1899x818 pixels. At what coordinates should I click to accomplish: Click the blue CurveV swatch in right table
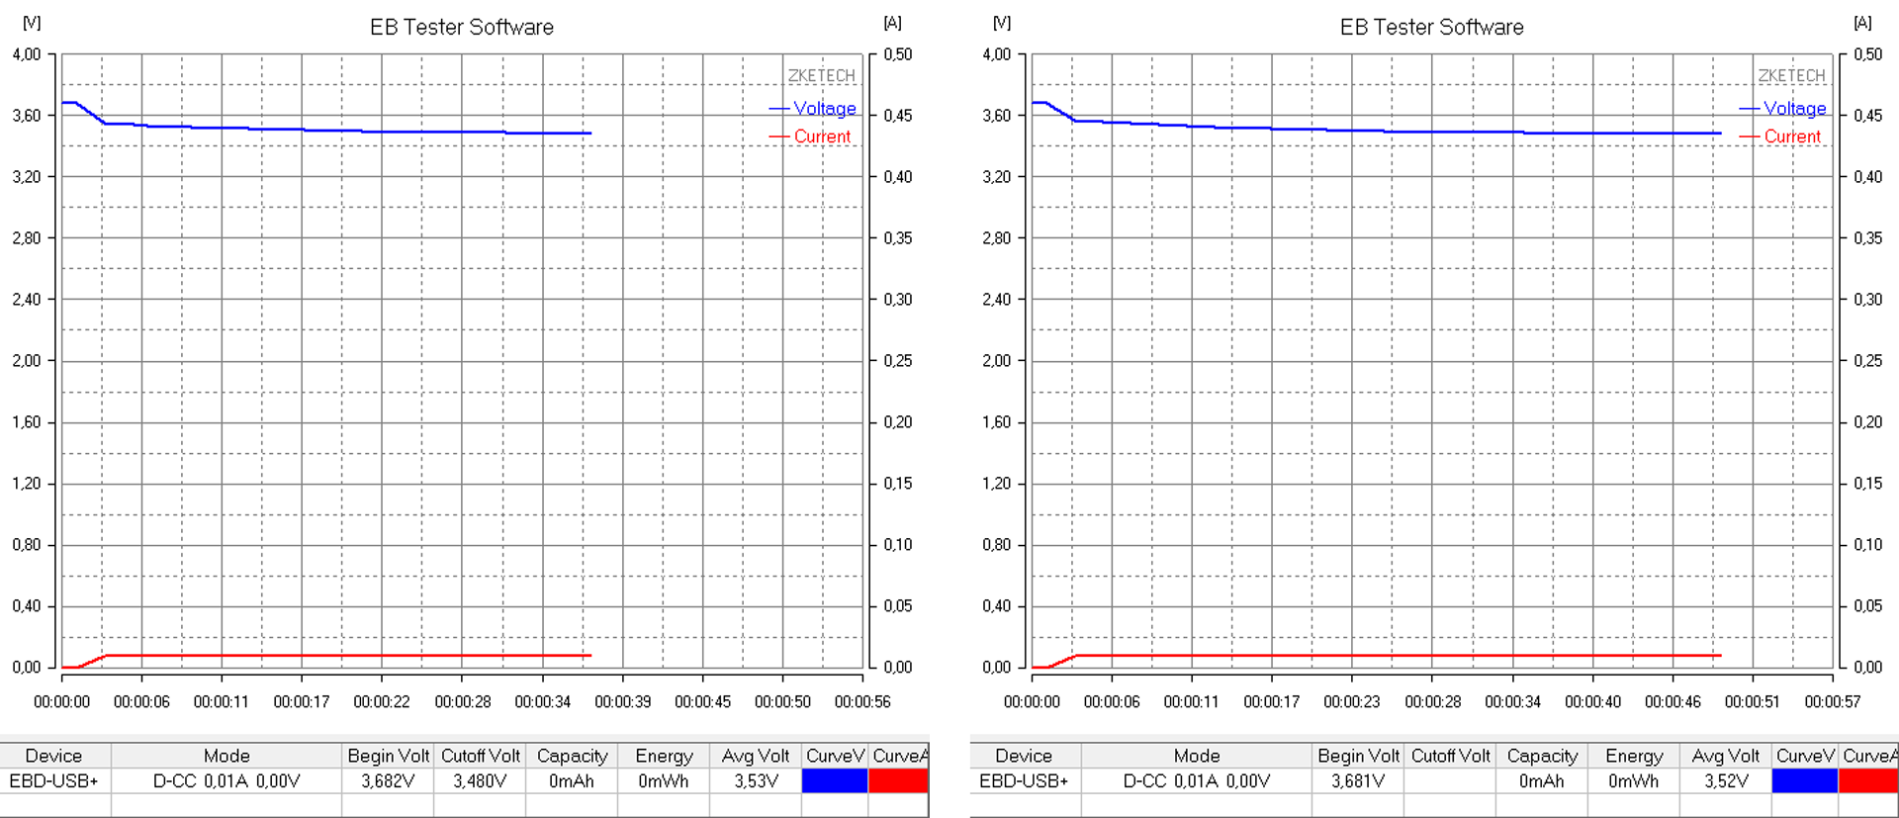coord(1804,780)
